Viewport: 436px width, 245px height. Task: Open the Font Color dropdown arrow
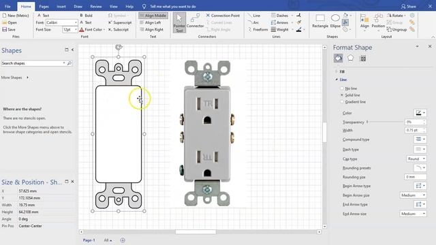104,29
